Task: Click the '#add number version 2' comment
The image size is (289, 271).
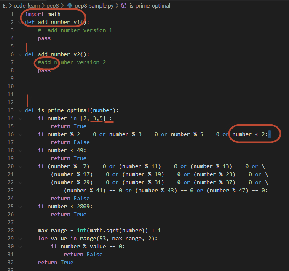Action: pos(72,62)
